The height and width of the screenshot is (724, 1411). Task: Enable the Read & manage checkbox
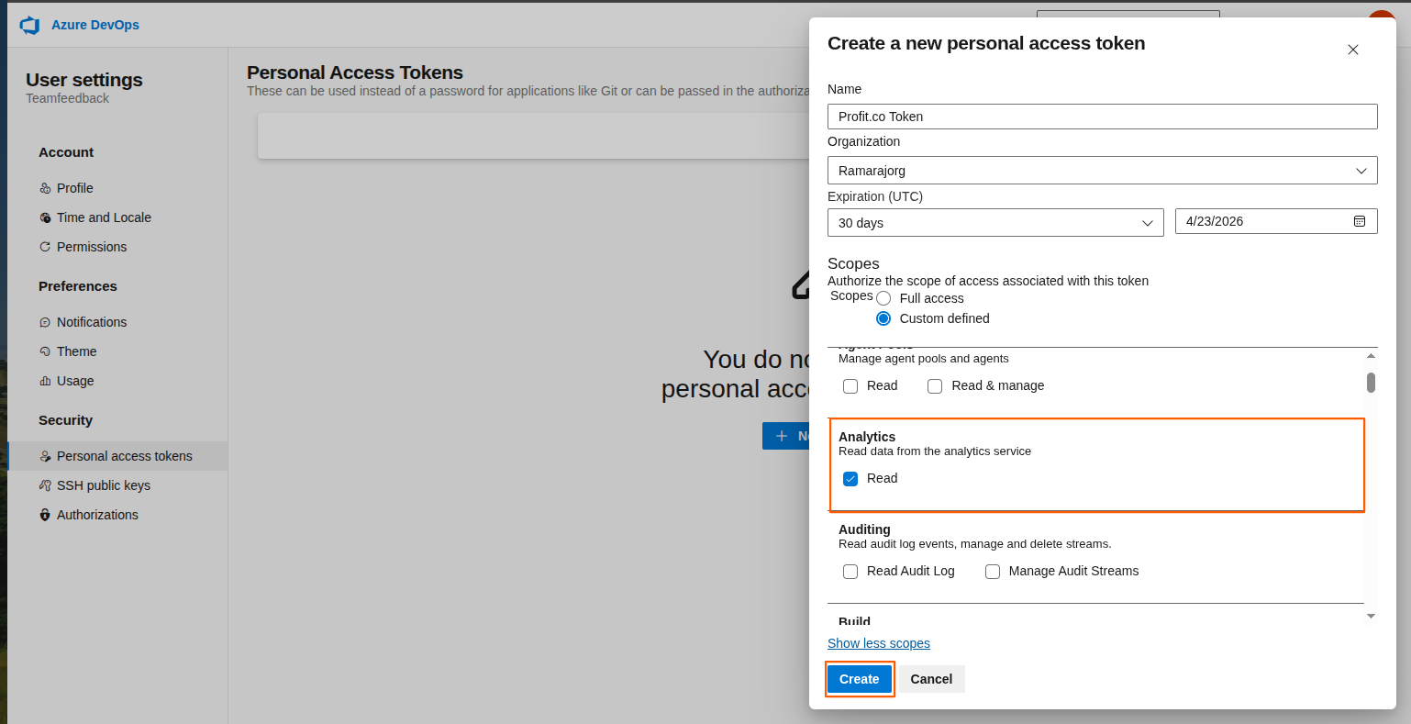tap(935, 386)
